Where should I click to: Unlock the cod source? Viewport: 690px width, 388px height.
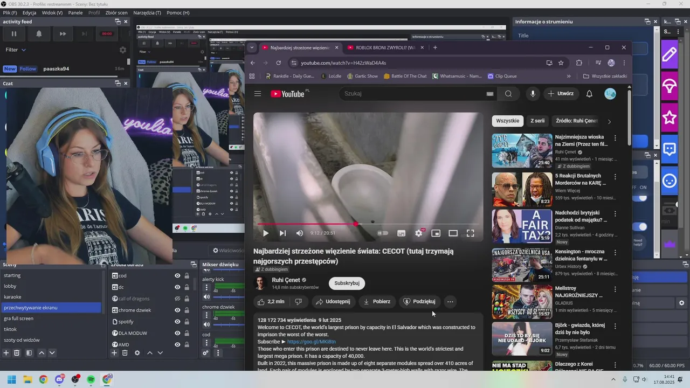click(x=187, y=276)
